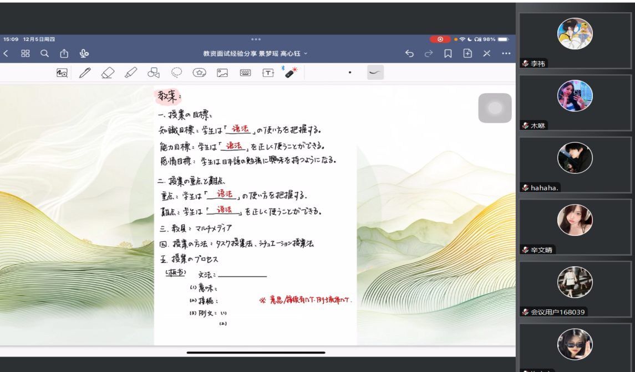Open the Elements sticker tool

click(200, 73)
